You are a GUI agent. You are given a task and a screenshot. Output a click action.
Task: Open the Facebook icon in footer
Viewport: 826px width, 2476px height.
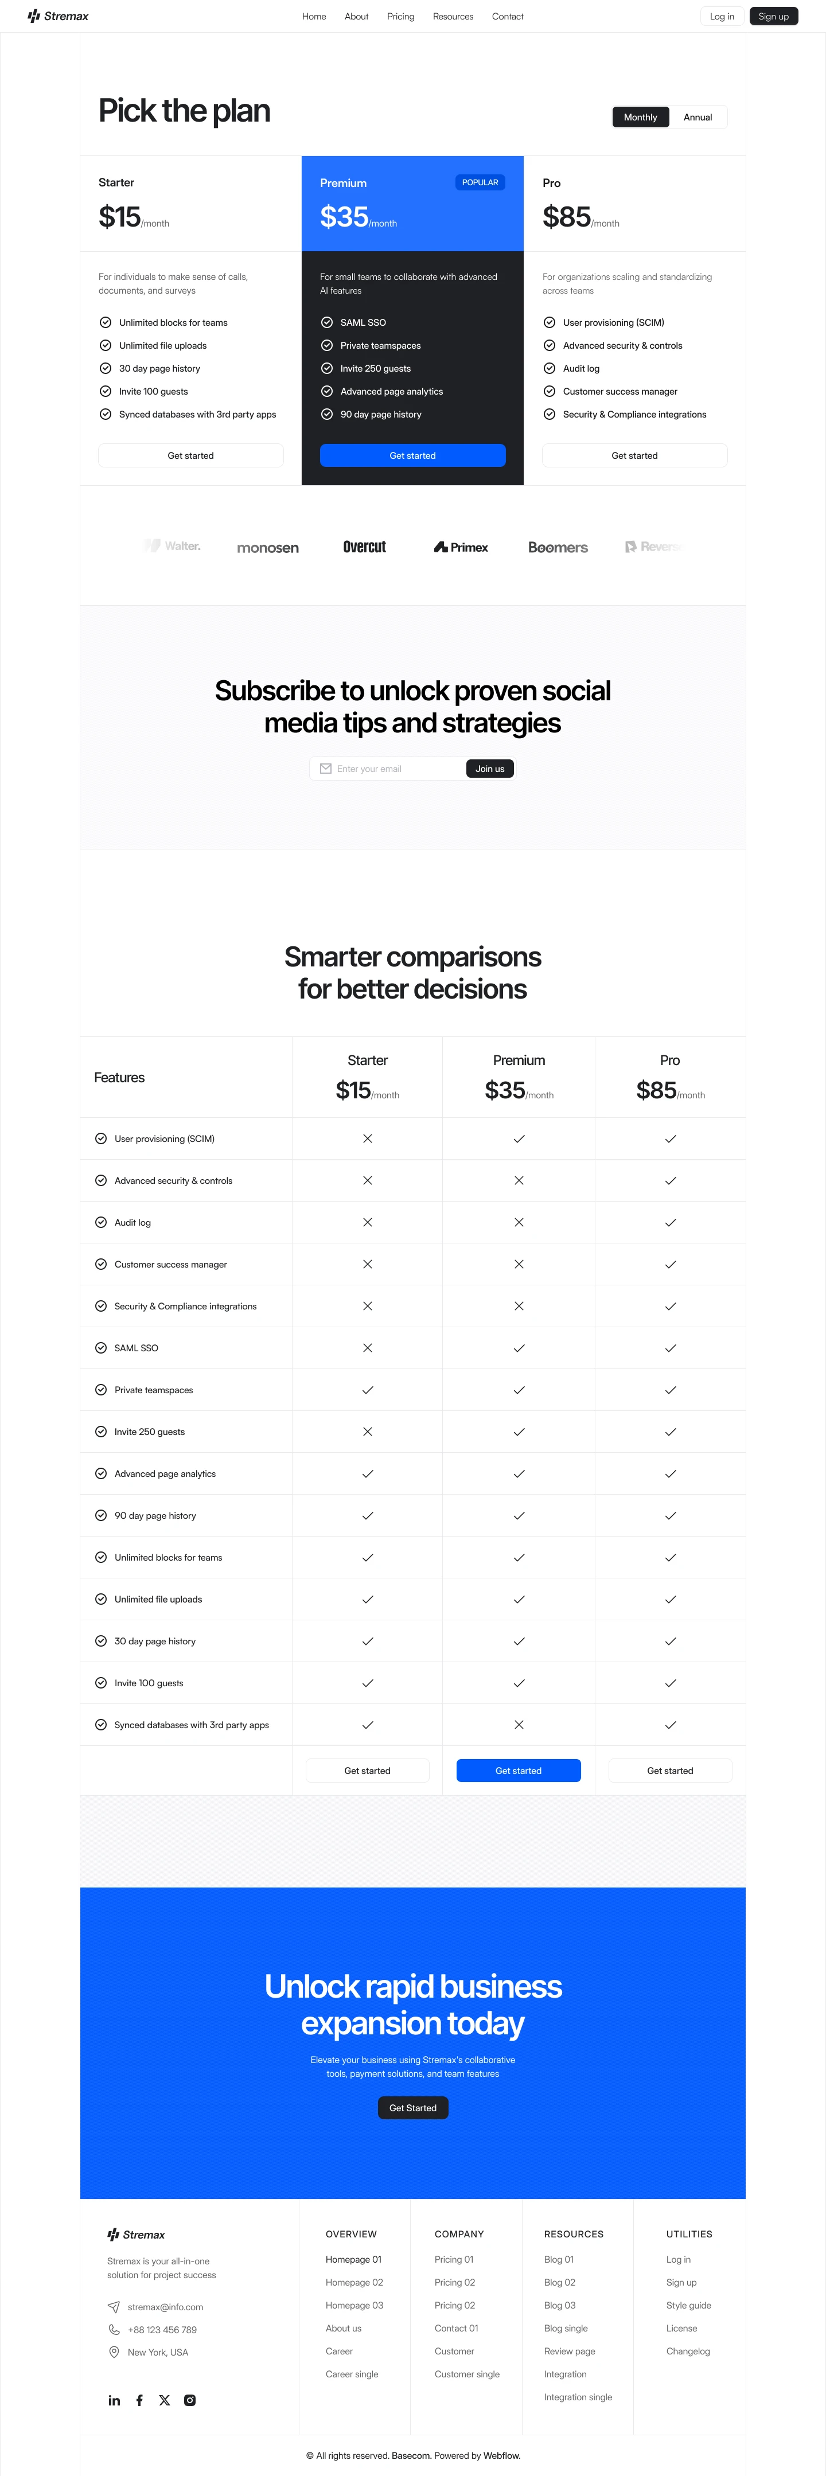click(139, 2400)
